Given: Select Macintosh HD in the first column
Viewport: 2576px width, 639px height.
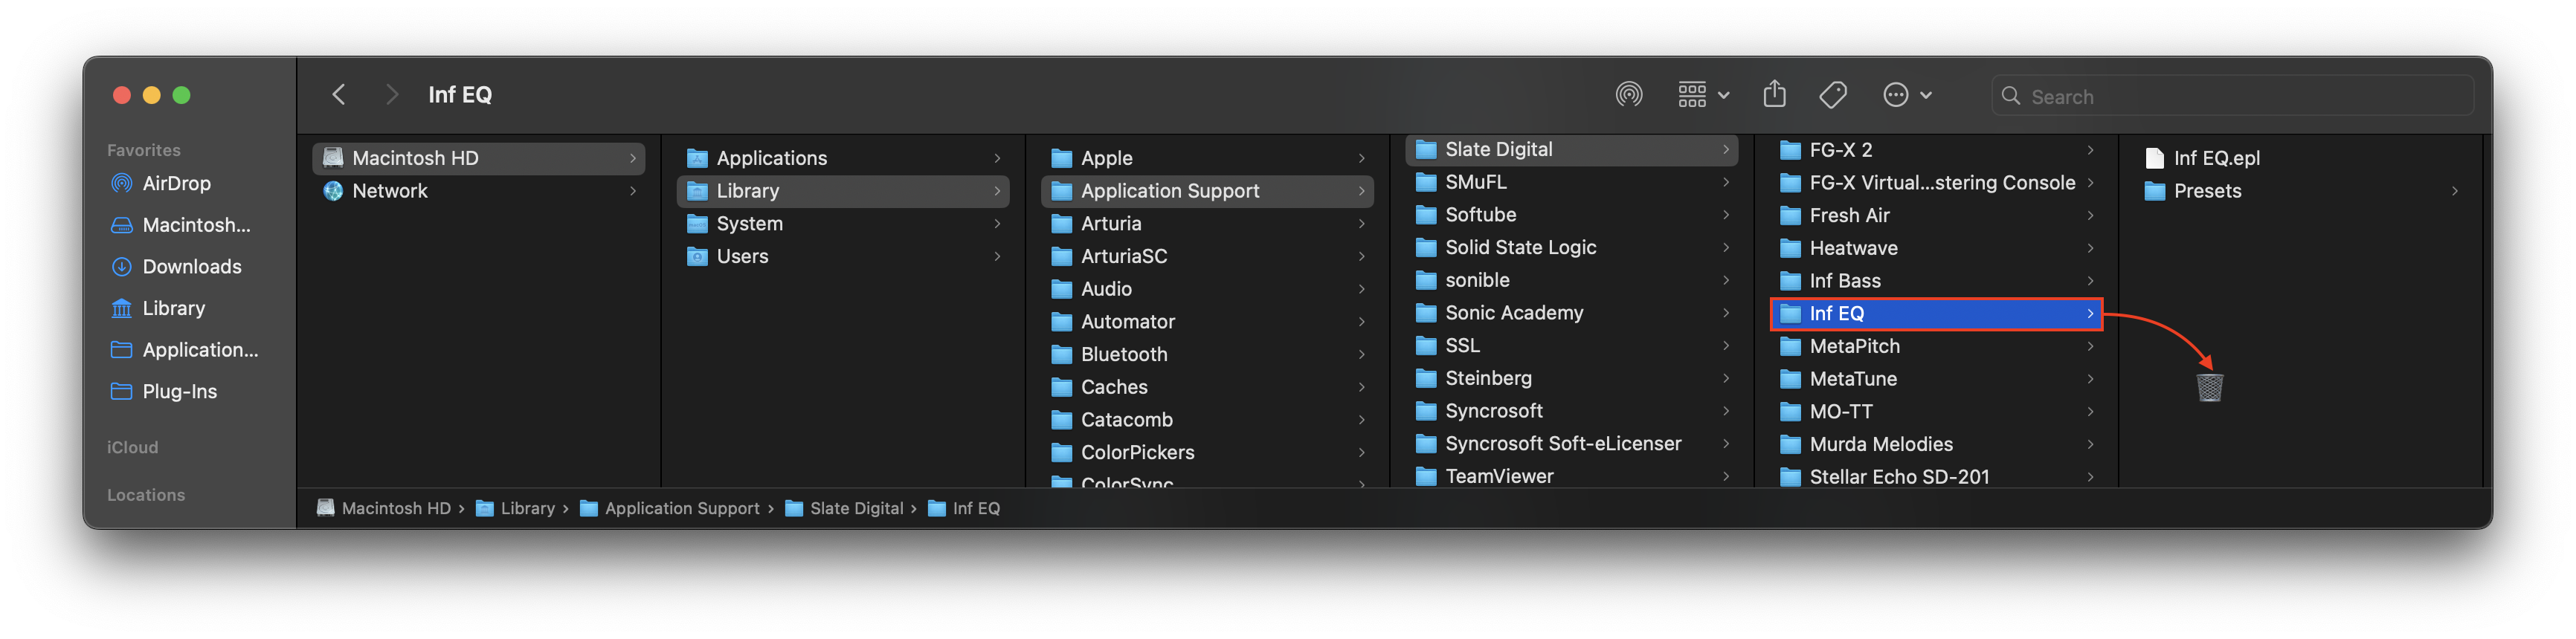Looking at the screenshot, I should point(478,158).
